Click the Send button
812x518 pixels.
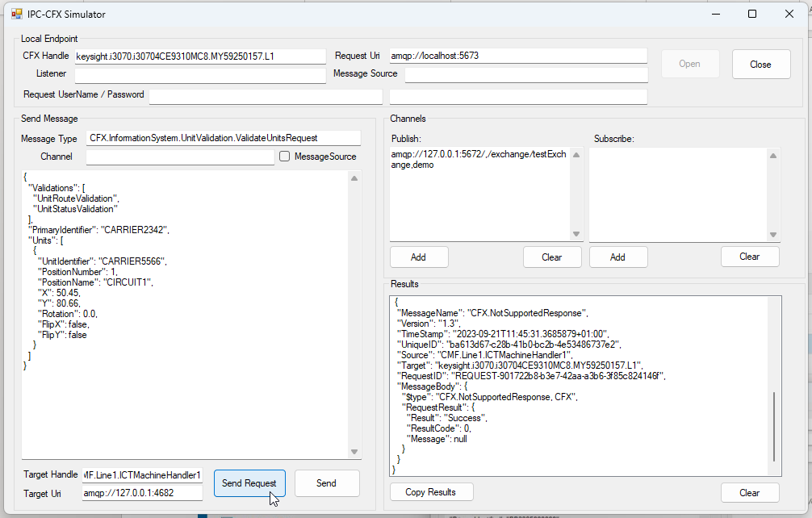[x=327, y=482]
